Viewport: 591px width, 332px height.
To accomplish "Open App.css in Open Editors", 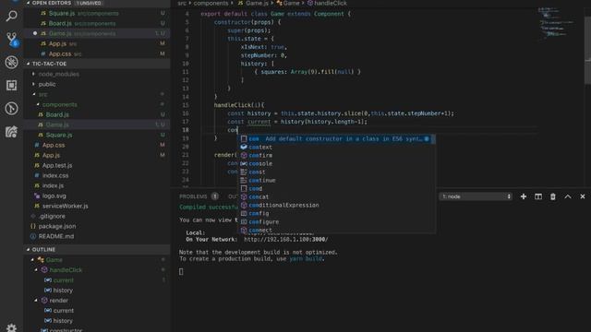I will pos(96,53).
